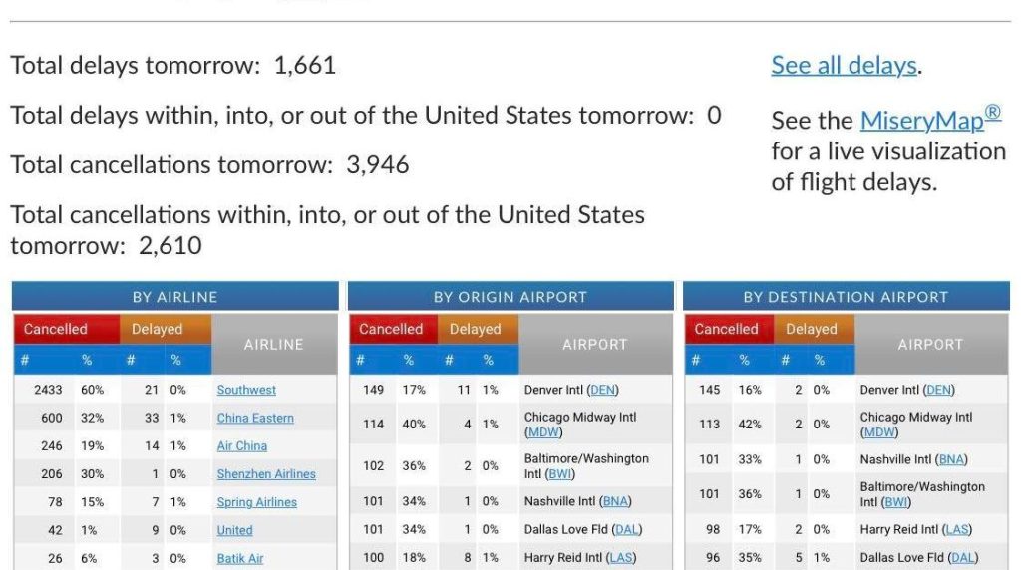Select the Batik Air link
The height and width of the screenshot is (570, 1021).
(x=240, y=558)
